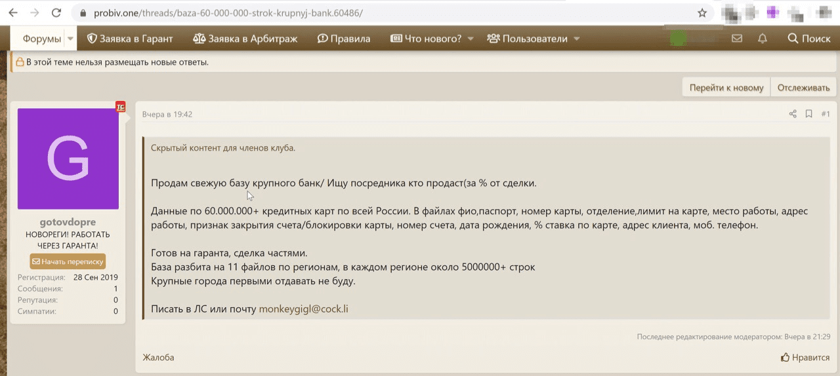
Task: Like the post with Нравится
Action: tap(805, 358)
